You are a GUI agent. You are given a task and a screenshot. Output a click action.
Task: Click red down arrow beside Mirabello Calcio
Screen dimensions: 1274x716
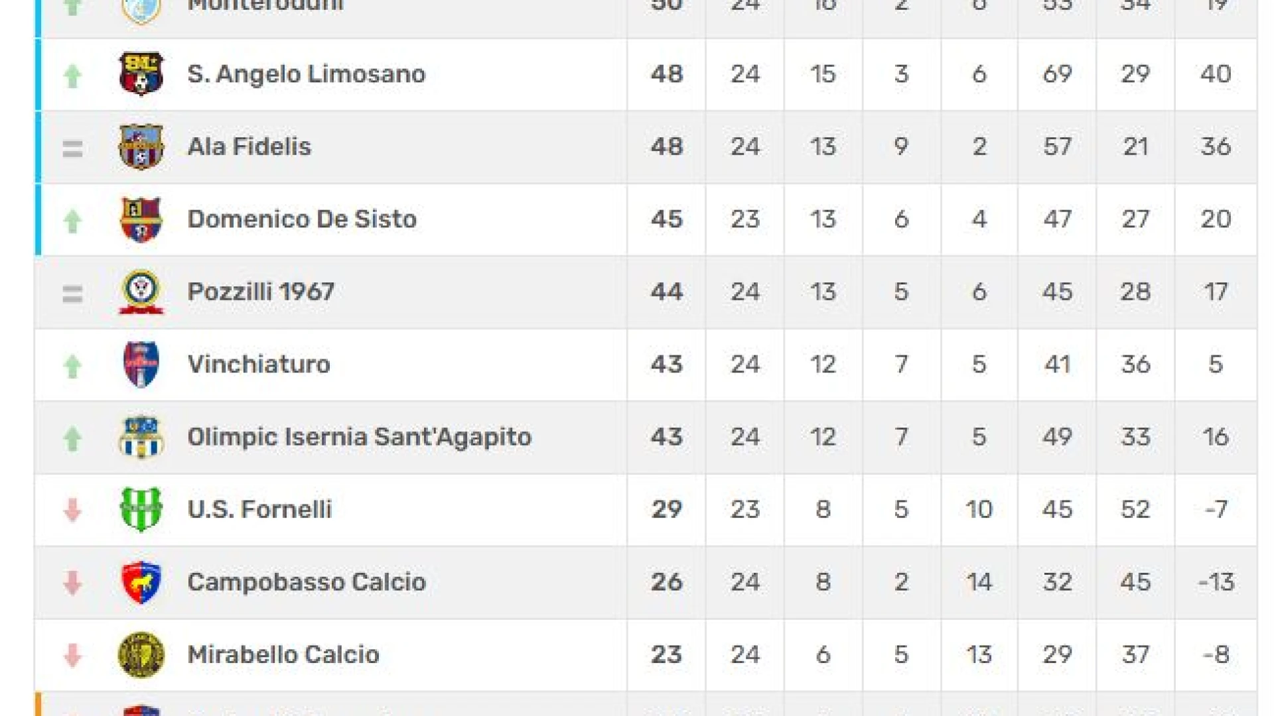pyautogui.click(x=72, y=656)
